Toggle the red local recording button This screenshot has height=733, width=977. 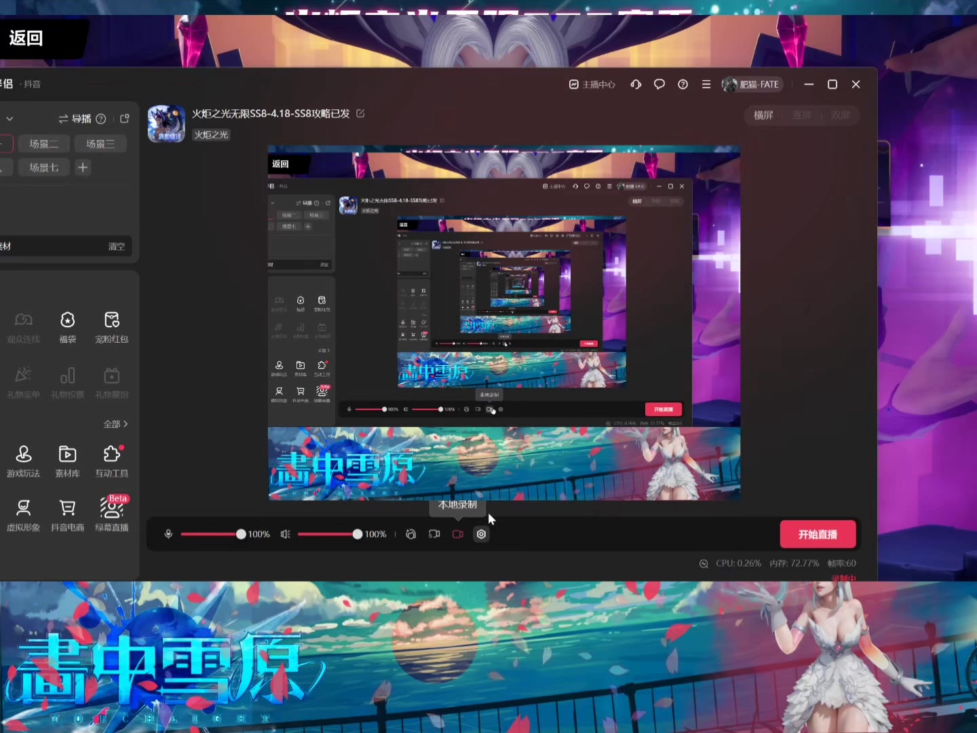point(458,534)
